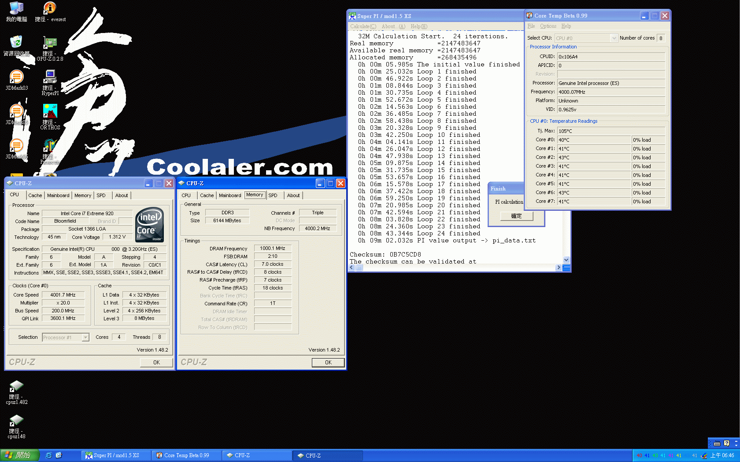Switch to Core Temp Beta 0.99 taskbar button
Viewport: 740px width, 462px height.
coord(186,455)
